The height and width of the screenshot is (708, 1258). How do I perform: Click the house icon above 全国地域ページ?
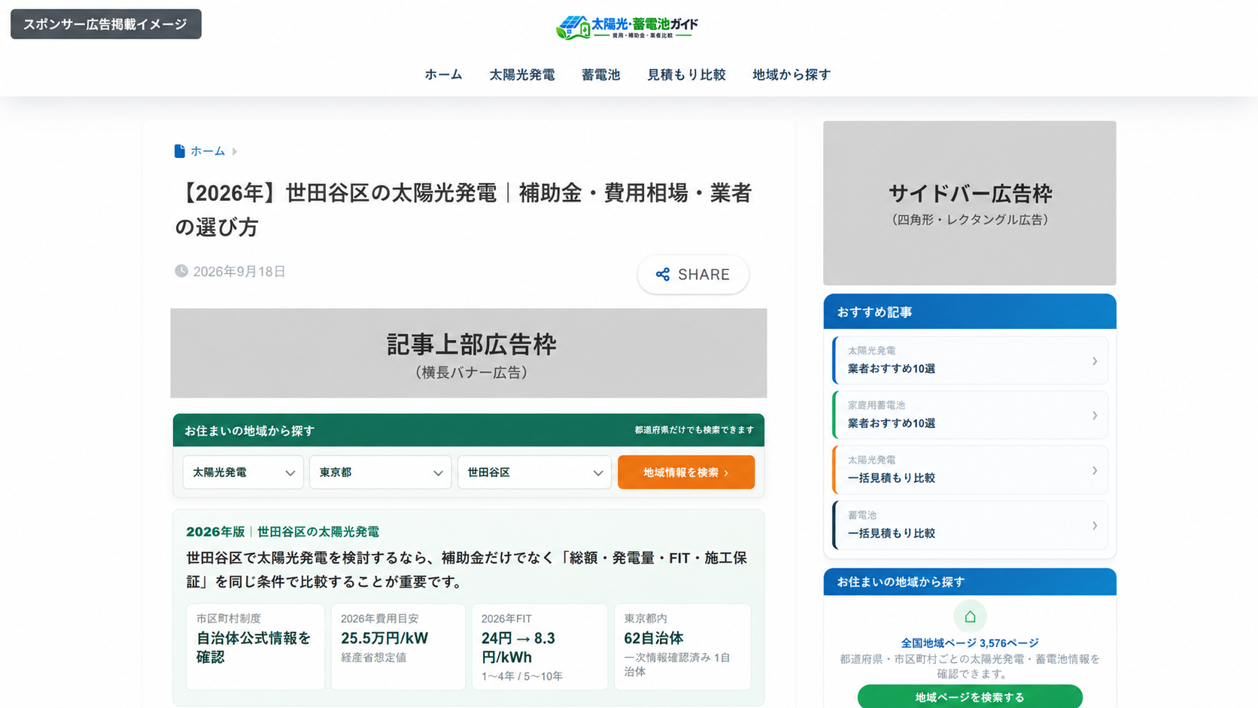pyautogui.click(x=970, y=616)
